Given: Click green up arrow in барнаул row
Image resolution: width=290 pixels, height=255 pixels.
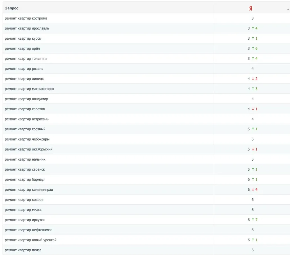Looking at the screenshot, I should 253,179.
